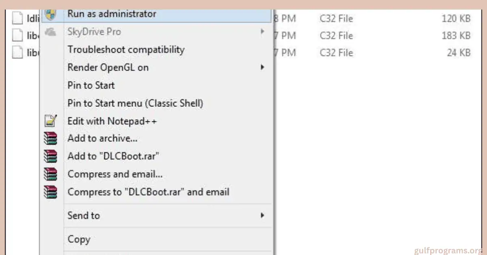Image resolution: width=487 pixels, height=255 pixels.
Task: Click the WinRAR icon next to Add to archive
Action: 50,138
